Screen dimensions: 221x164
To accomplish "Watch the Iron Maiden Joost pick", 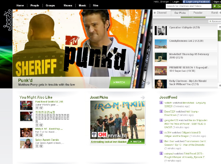I will (x=136, y=142).
